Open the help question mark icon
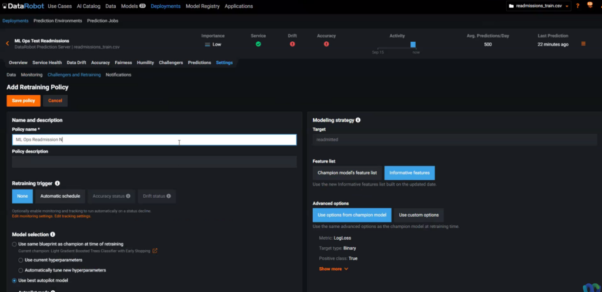Viewport: 602px width, 292px height. pos(577,6)
